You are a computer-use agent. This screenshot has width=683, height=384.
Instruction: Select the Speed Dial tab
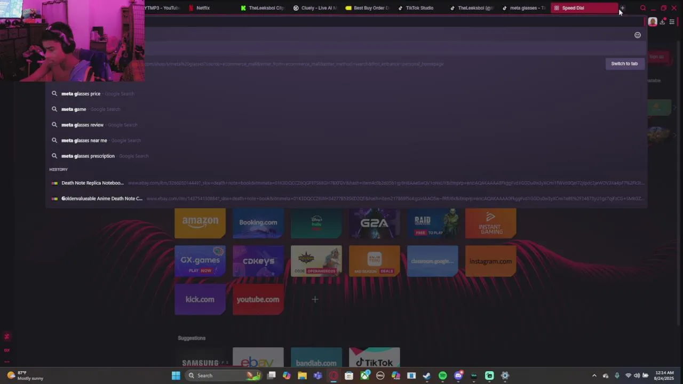click(x=584, y=8)
